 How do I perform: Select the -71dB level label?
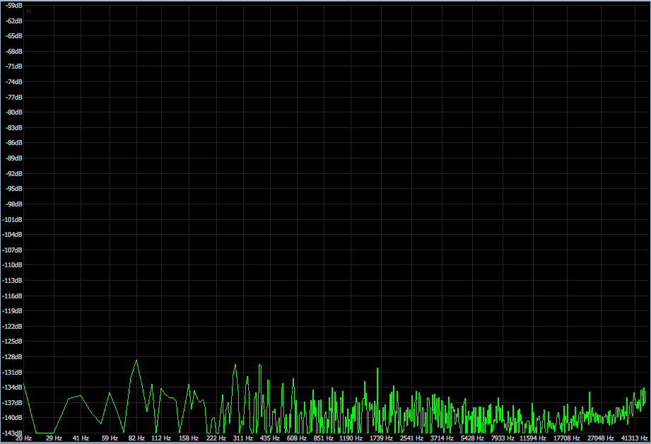click(x=14, y=66)
